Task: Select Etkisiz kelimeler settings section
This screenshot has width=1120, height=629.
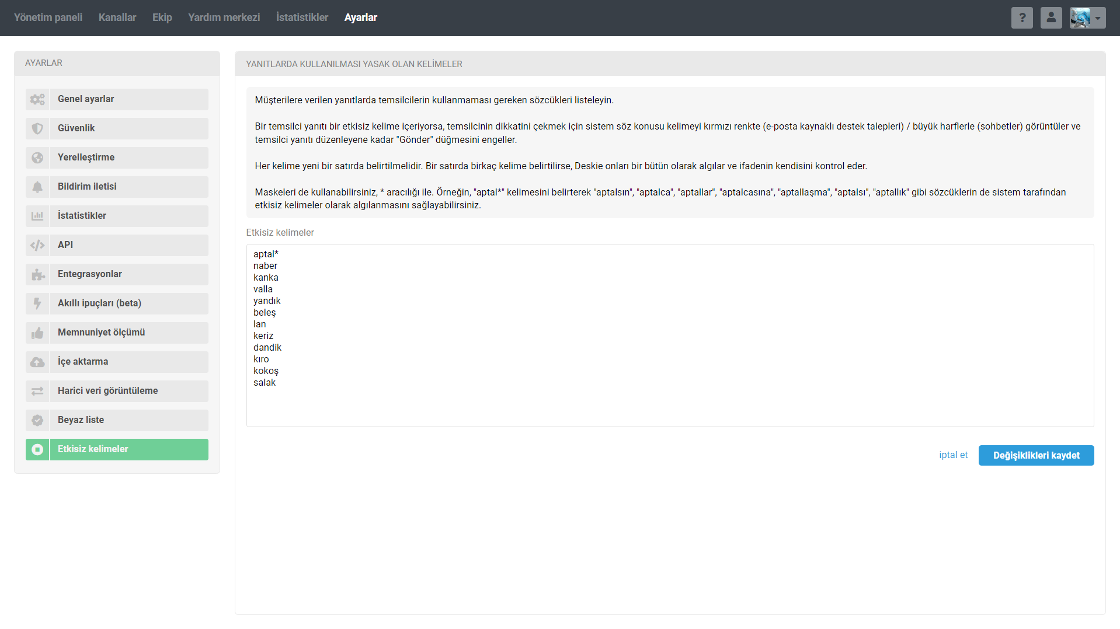Action: [x=117, y=449]
